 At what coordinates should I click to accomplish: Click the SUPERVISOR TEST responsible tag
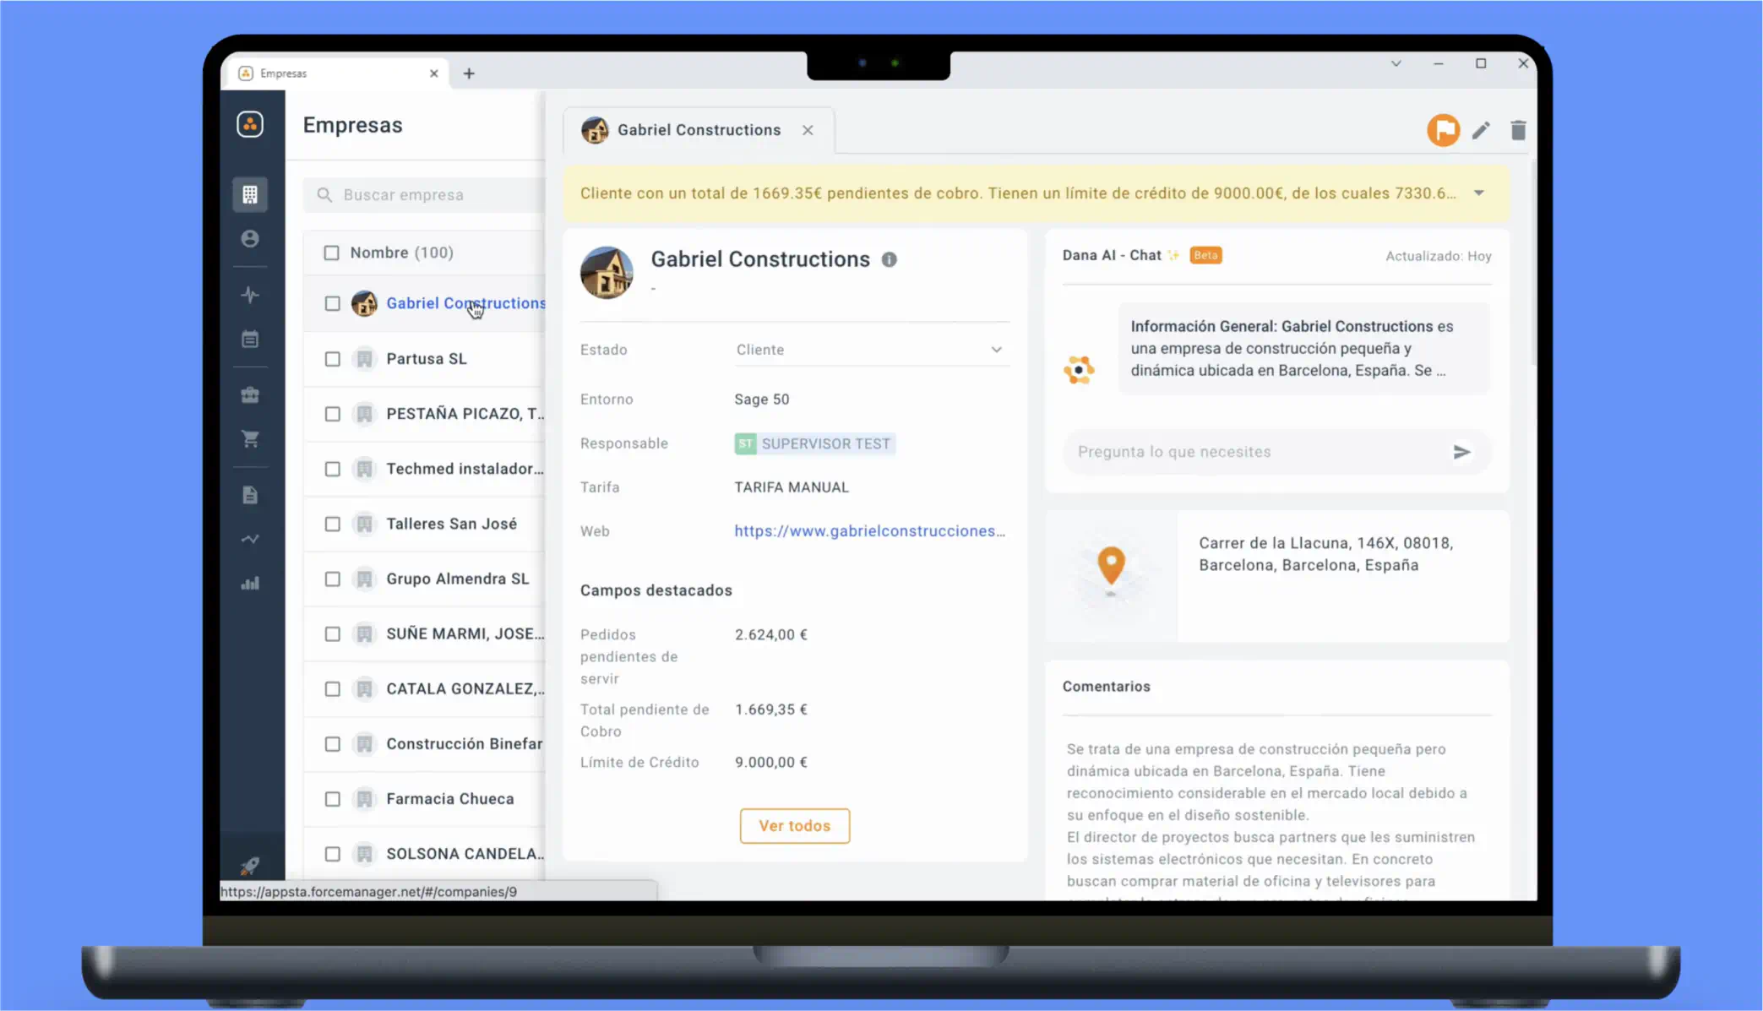[x=815, y=443]
